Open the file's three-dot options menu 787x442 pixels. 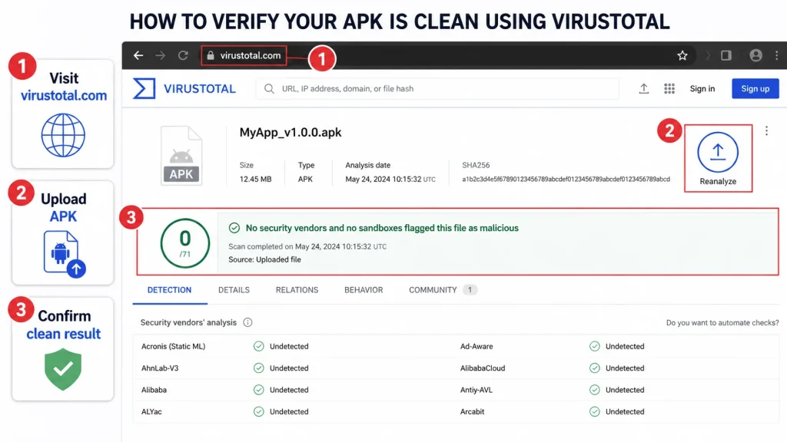(x=766, y=130)
